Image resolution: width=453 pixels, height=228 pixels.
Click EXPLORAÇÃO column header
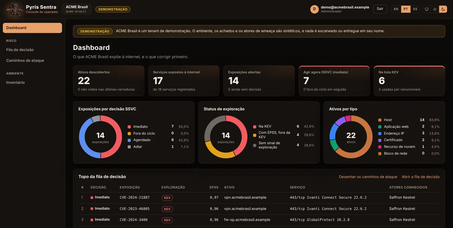173,187
